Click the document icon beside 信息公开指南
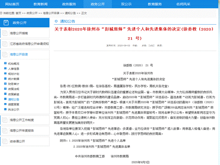This screenshot has height=165, width=220. 4,33
